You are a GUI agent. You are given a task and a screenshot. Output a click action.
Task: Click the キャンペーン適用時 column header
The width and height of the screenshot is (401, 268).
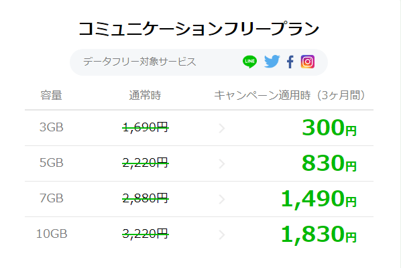(x=262, y=95)
